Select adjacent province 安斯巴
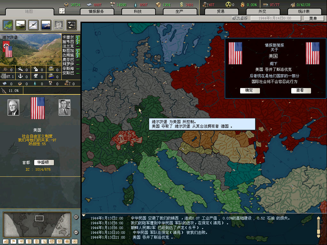The image size is (327, 245). 68,73
